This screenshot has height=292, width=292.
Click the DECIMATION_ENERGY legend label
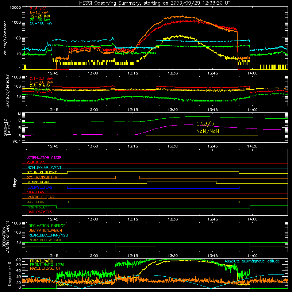(47, 226)
